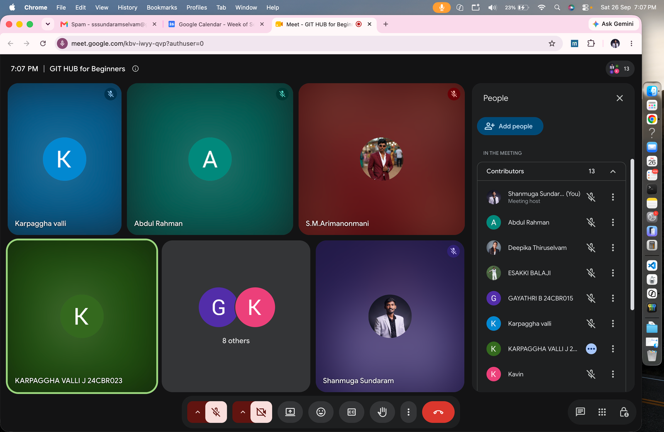Mute icon next to GAYATHRI B 24CBR015
Image resolution: width=664 pixels, height=432 pixels.
pyautogui.click(x=591, y=298)
